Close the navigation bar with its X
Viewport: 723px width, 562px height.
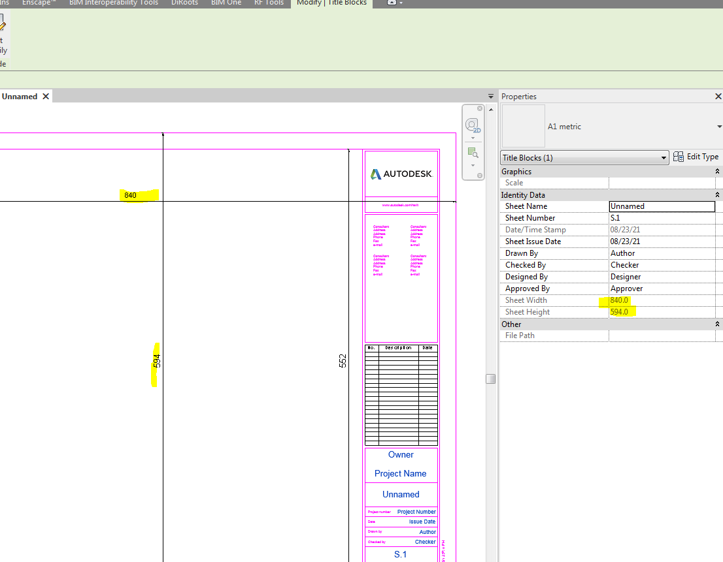(480, 108)
